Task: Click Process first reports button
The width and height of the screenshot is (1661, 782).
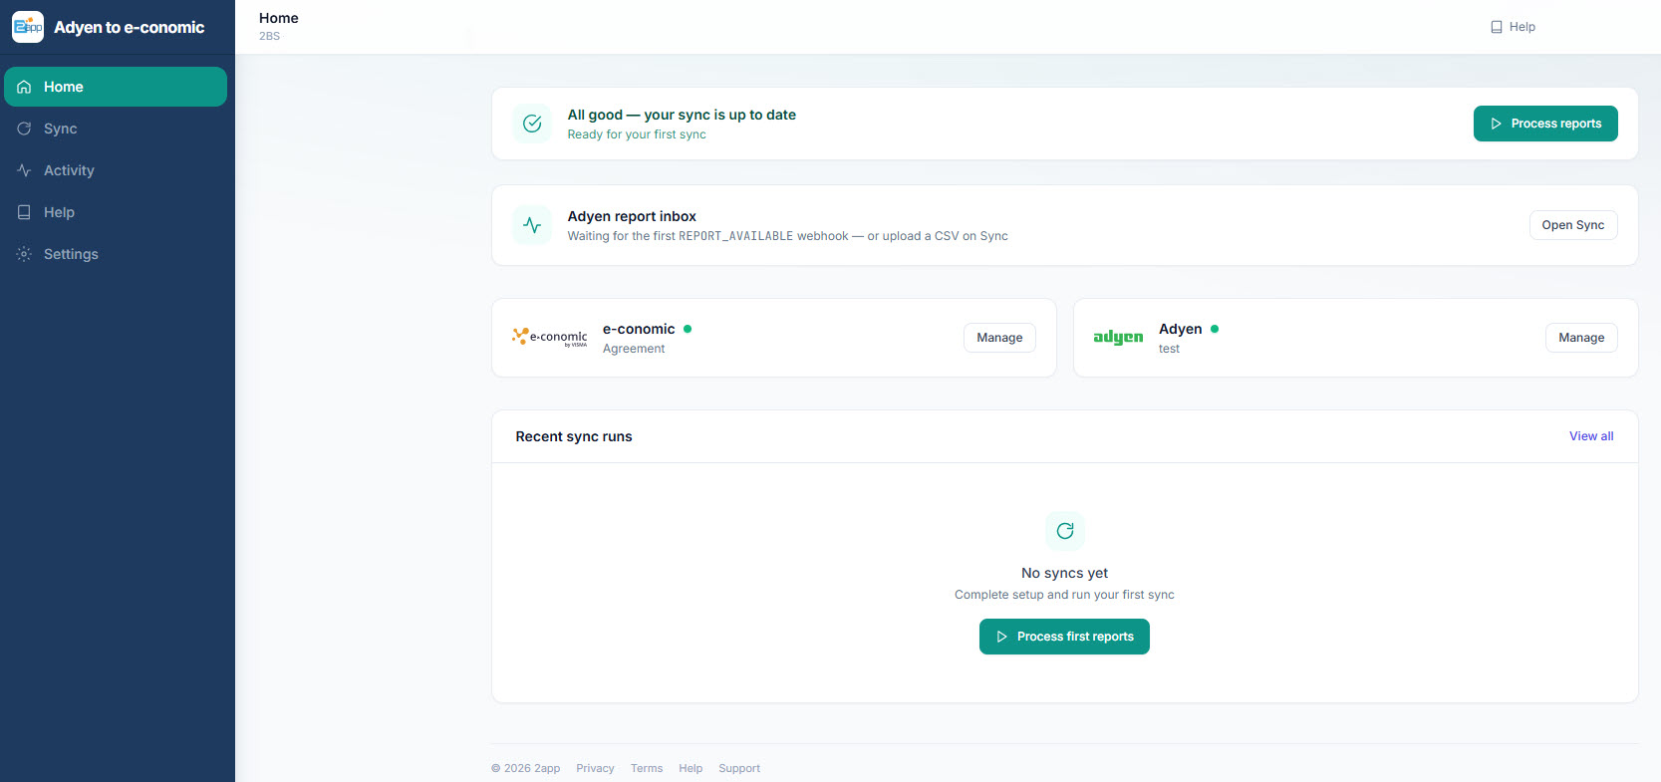Action: 1064,637
